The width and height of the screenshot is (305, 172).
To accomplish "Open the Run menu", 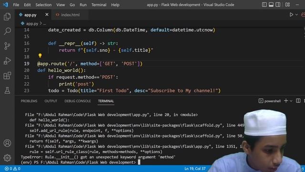I will [x=83, y=5].
